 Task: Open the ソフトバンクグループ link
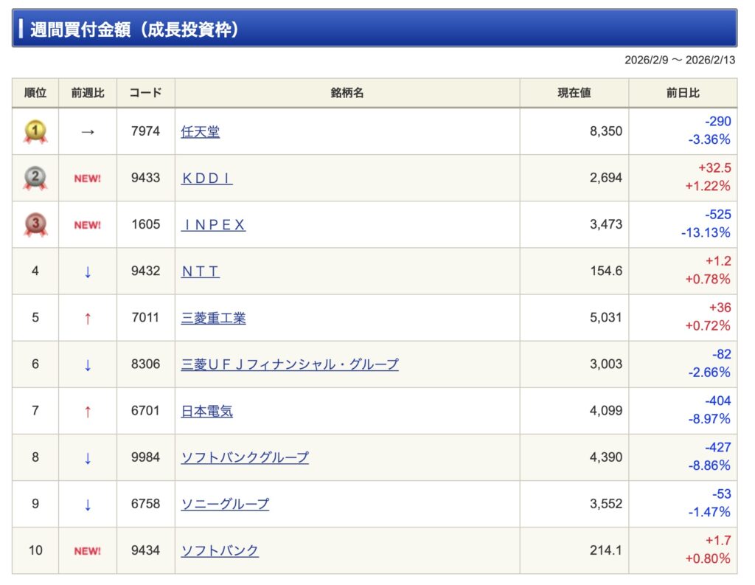(x=245, y=457)
